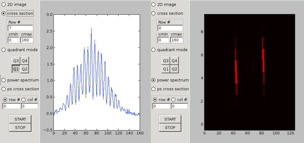Select 2D image option in right panel

pos(154,5)
